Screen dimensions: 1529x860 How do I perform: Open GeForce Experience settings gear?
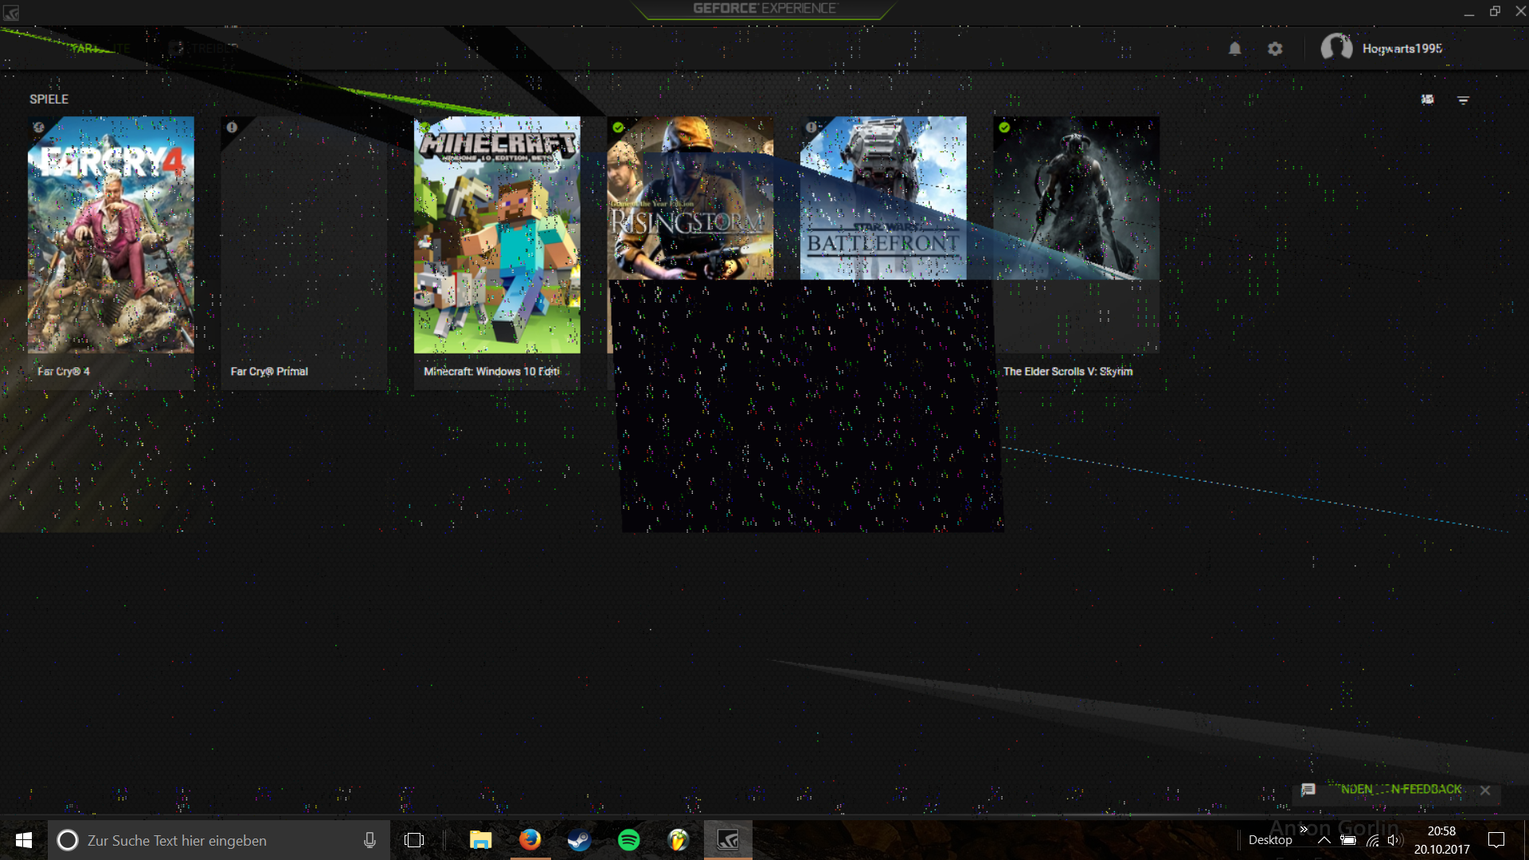(x=1275, y=49)
